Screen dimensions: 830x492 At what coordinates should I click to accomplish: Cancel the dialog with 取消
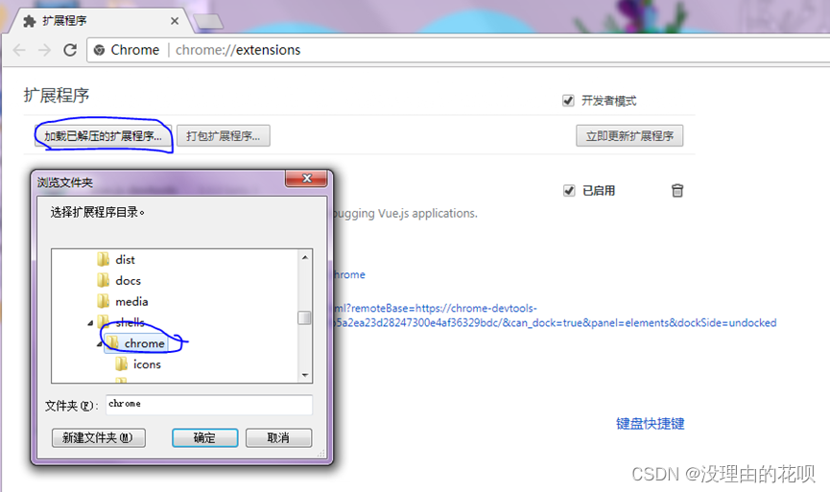pos(278,437)
